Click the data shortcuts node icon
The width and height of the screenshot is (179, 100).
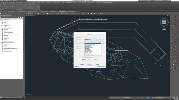tap(1, 42)
